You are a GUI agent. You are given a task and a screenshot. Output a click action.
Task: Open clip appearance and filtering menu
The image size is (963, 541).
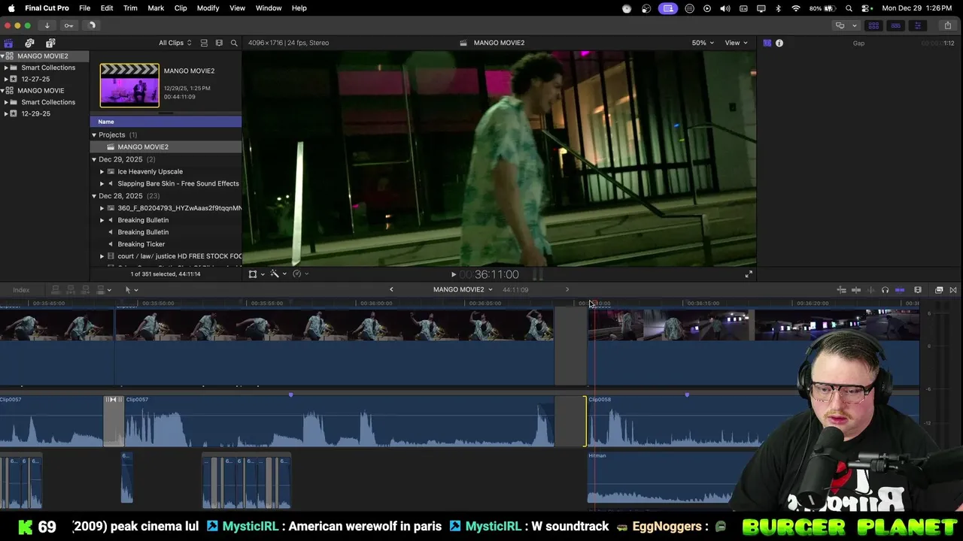[x=219, y=43]
